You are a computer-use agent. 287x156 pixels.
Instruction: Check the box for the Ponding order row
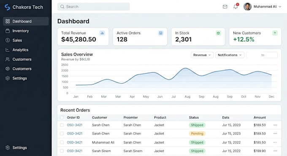(x=62, y=134)
